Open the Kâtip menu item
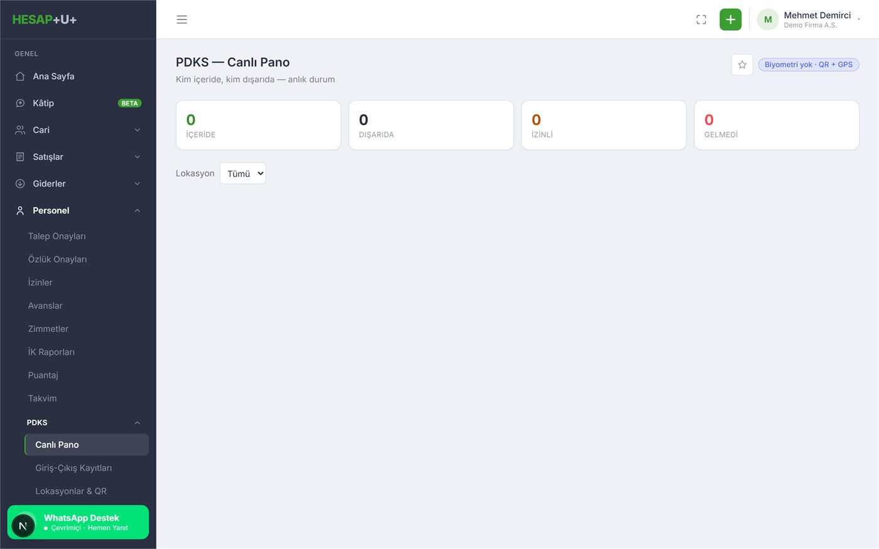The image size is (879, 549). pyautogui.click(x=78, y=103)
